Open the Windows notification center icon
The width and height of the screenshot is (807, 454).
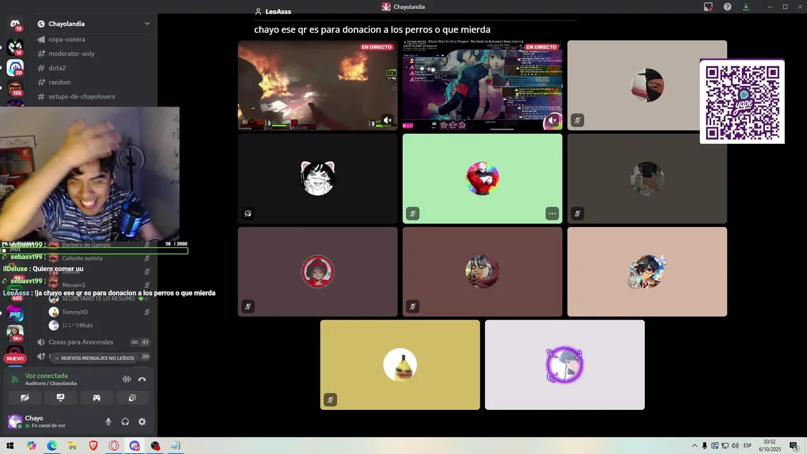794,446
